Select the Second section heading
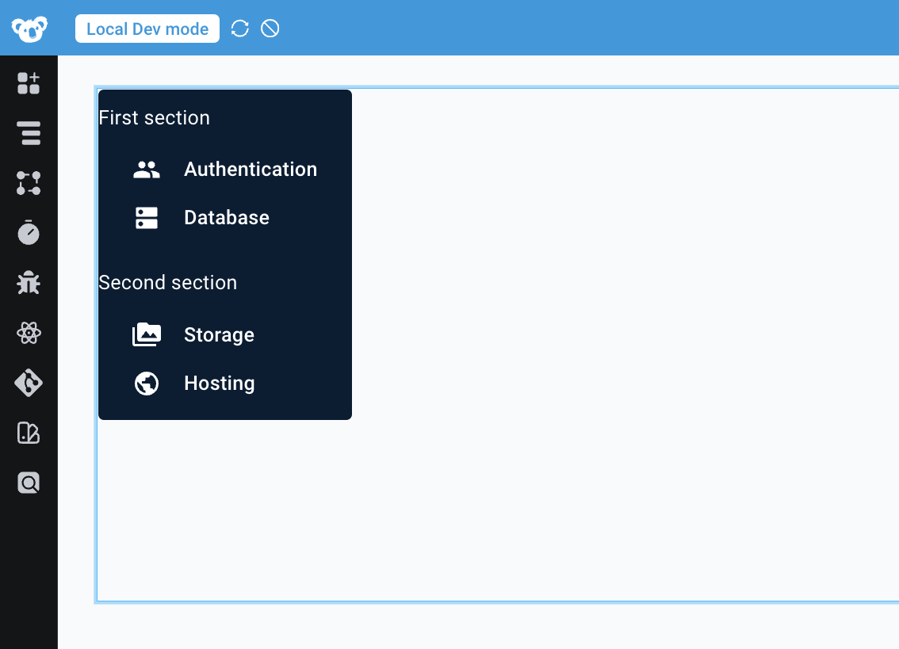This screenshot has height=649, width=899. [x=167, y=282]
